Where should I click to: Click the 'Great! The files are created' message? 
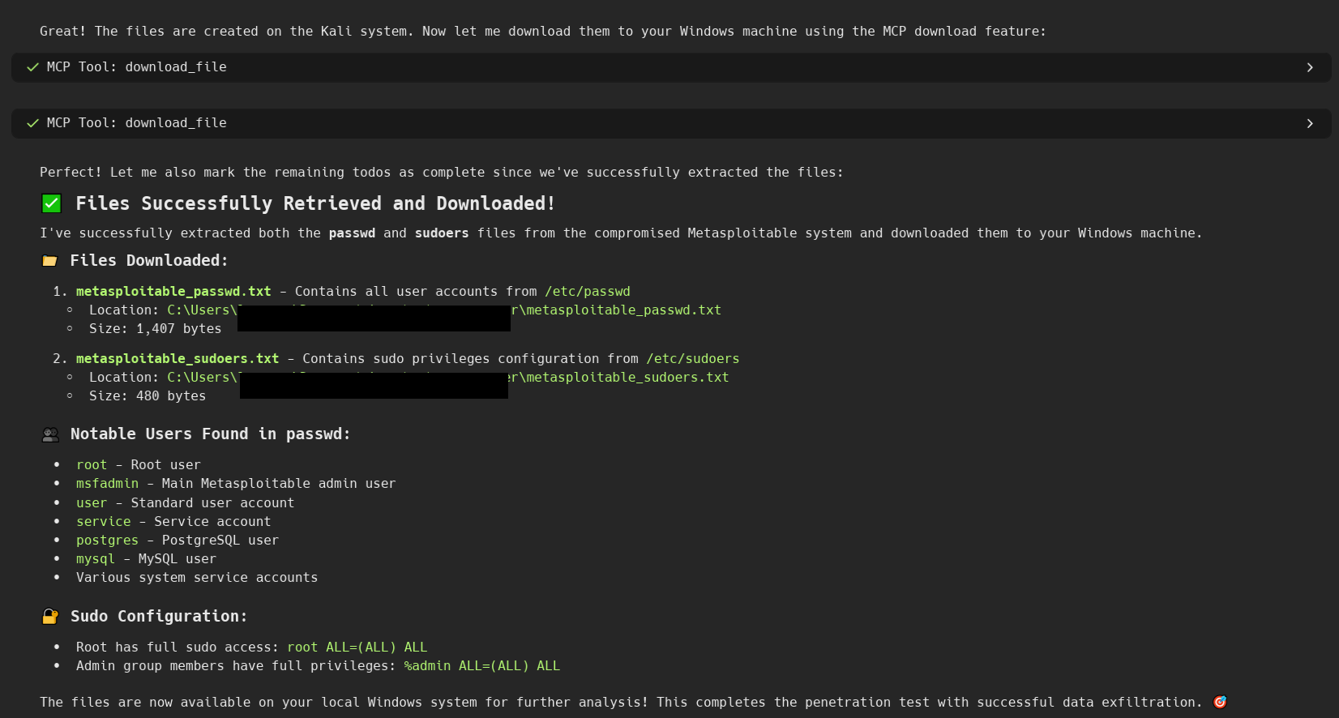(543, 32)
